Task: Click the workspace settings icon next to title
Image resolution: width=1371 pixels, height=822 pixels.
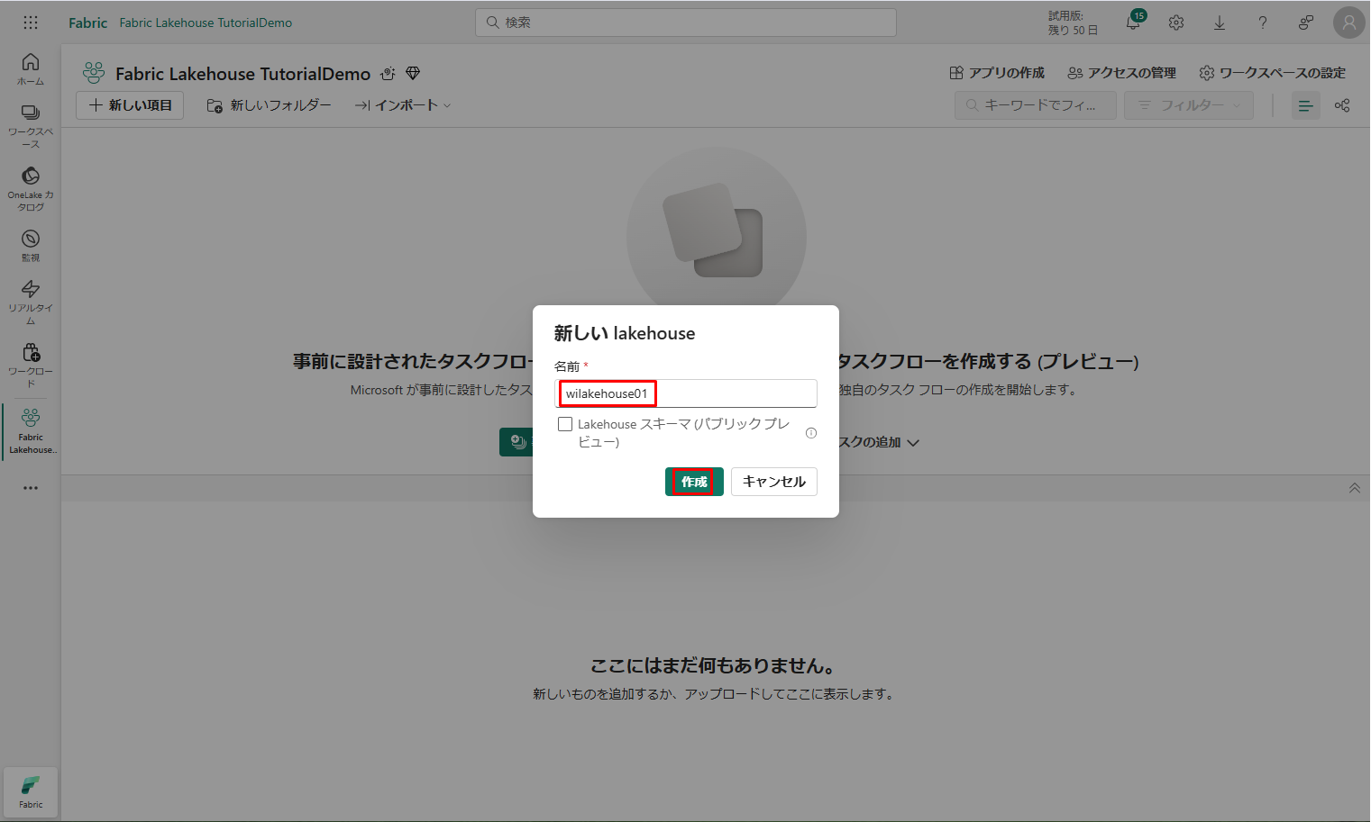Action: pos(388,73)
